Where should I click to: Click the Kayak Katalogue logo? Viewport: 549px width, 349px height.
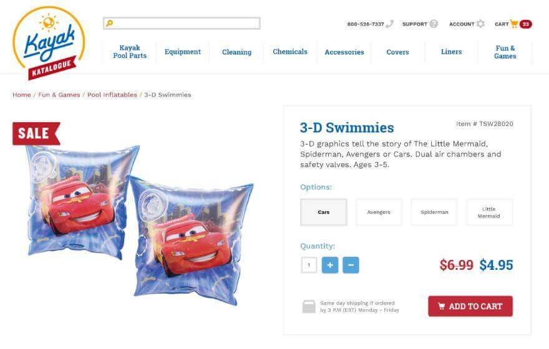point(48,43)
